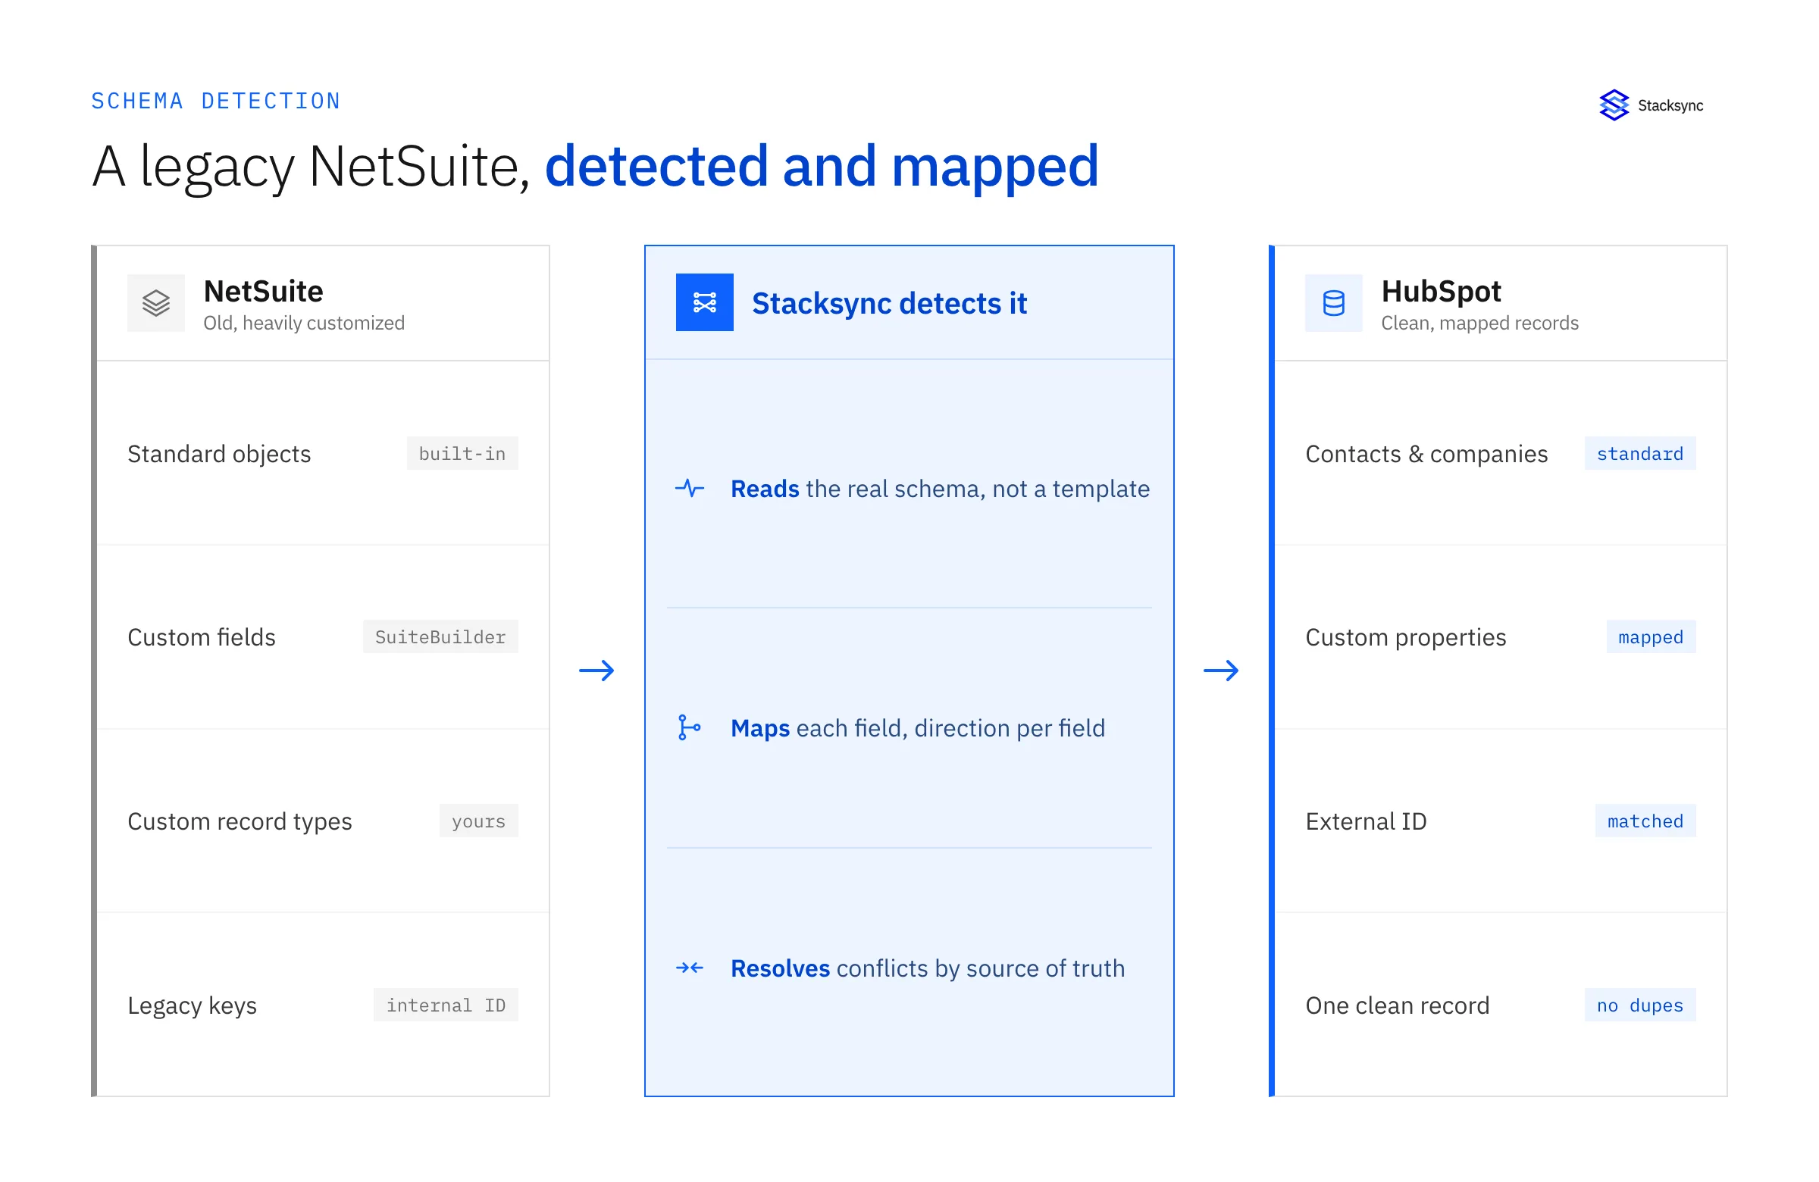
Task: Click 'One clean record' row label
Action: click(1397, 1005)
